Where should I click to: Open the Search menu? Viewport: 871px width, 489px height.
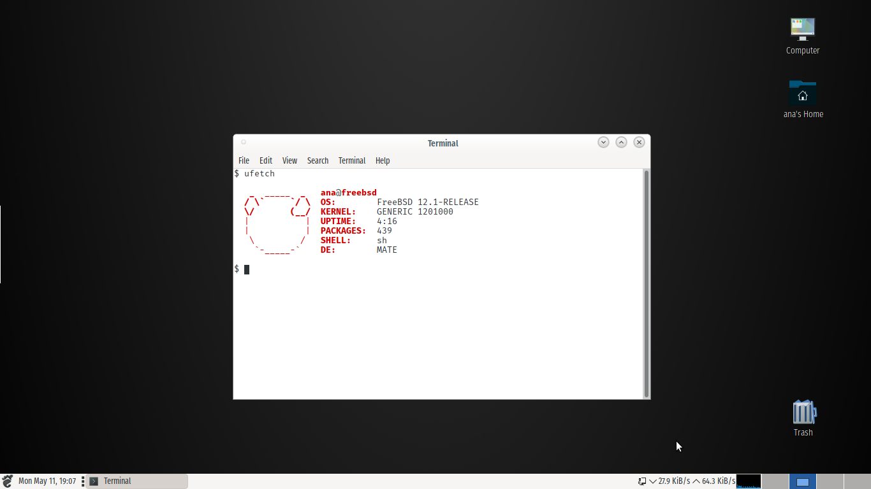click(318, 160)
